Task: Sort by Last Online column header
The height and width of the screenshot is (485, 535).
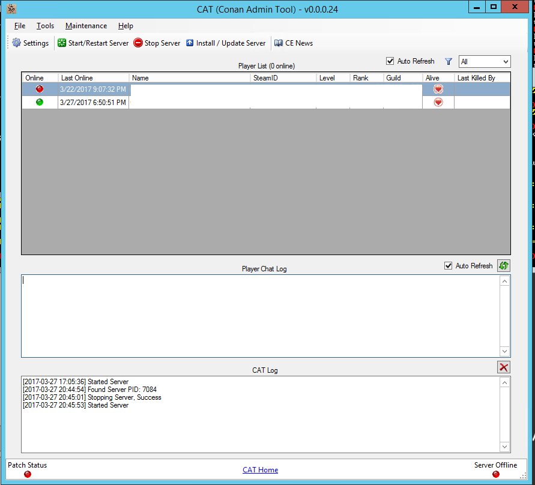Action: [93, 78]
